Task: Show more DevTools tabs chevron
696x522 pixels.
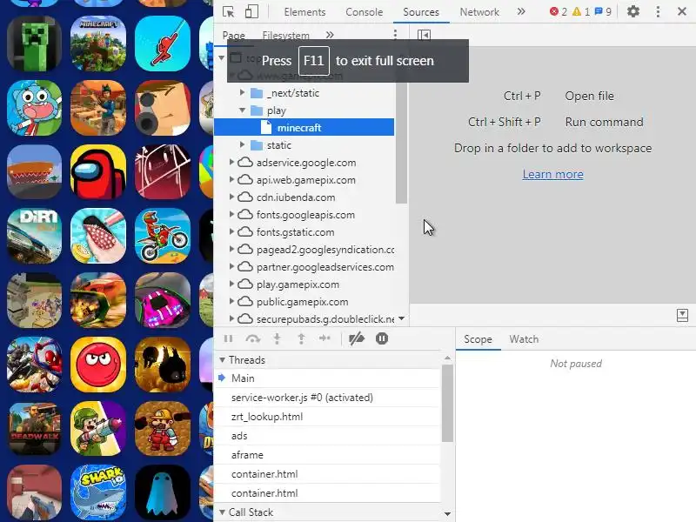Action: point(521,11)
